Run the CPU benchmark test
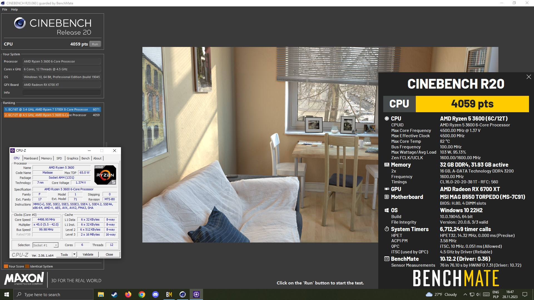Screen dimensions: 534x300 tap(95, 44)
